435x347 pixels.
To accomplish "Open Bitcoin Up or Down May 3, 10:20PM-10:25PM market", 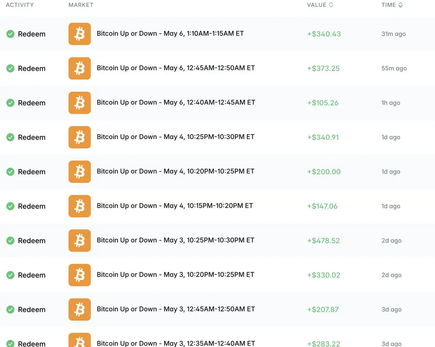I will point(175,275).
